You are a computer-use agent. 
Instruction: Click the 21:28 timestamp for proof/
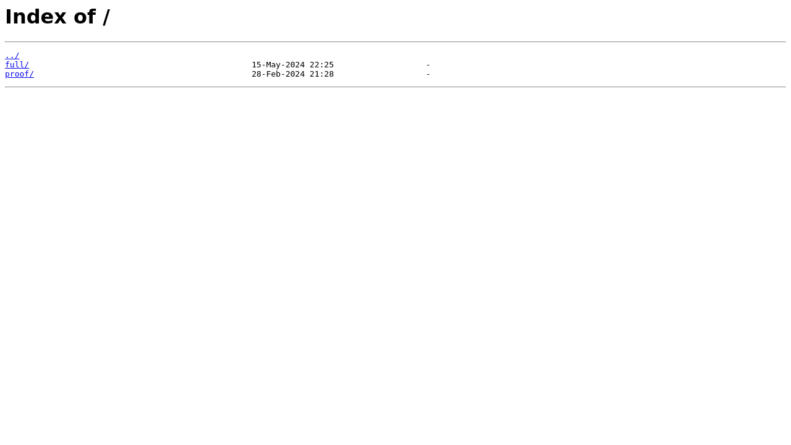[321, 74]
